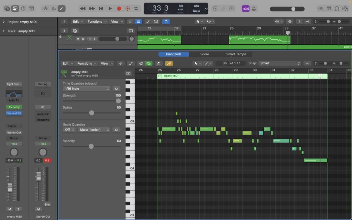Toggle Cycle mode in the transport bar
Screen dimensions: 352x220
(136, 8)
